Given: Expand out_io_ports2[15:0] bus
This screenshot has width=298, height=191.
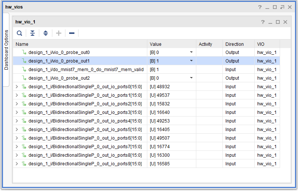Looking at the screenshot, I should (17, 104).
